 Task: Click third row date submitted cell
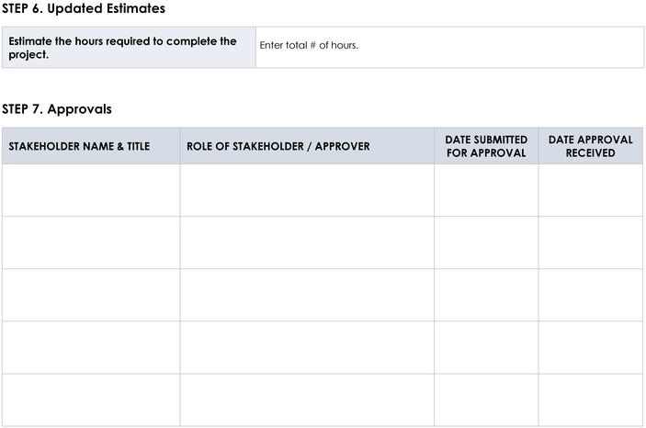(486, 295)
